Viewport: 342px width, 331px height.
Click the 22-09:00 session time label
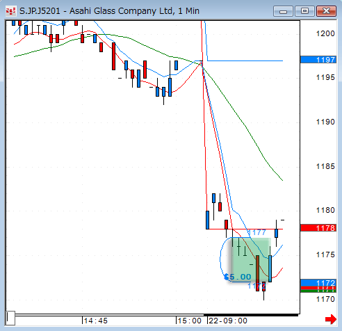(228, 321)
